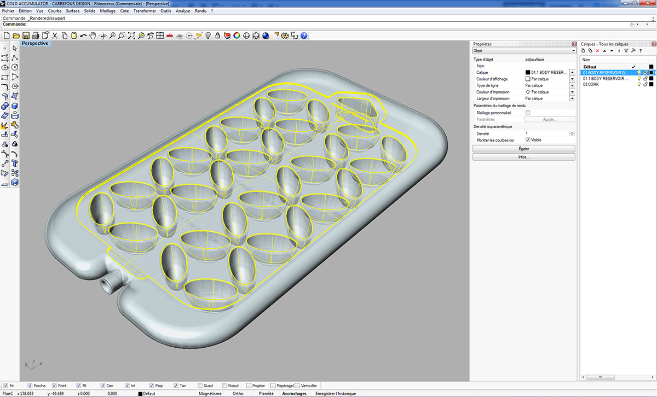
Task: Open the Maillage menu
Action: tap(107, 10)
